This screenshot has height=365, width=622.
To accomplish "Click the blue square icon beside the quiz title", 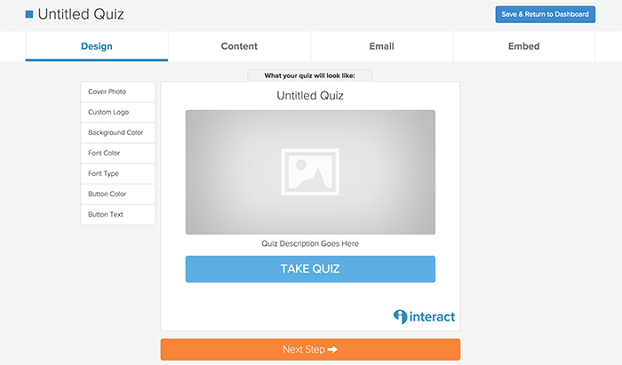I will tap(29, 15).
